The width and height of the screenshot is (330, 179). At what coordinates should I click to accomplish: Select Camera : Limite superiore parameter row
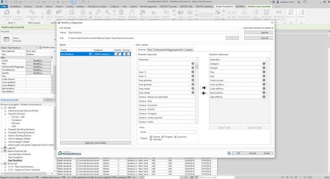click(167, 118)
